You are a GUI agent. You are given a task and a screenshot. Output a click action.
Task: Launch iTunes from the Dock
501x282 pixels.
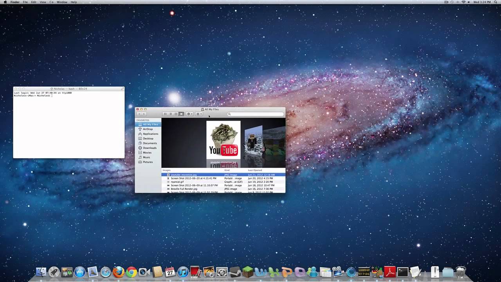(x=183, y=272)
